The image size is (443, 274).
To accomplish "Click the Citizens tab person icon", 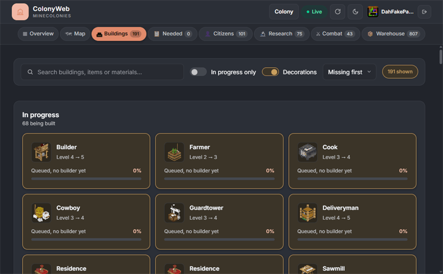I will 207,34.
